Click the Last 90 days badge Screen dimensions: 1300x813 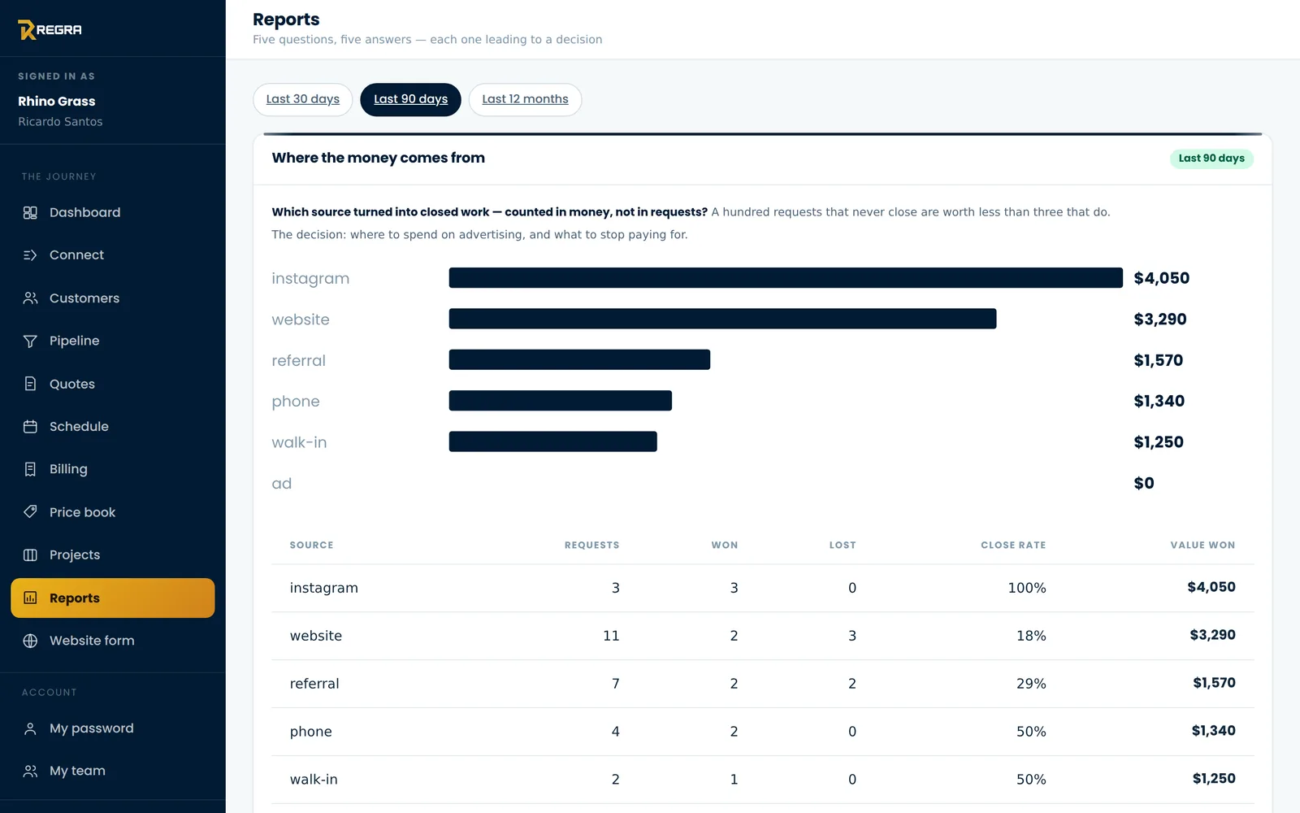1211,159
